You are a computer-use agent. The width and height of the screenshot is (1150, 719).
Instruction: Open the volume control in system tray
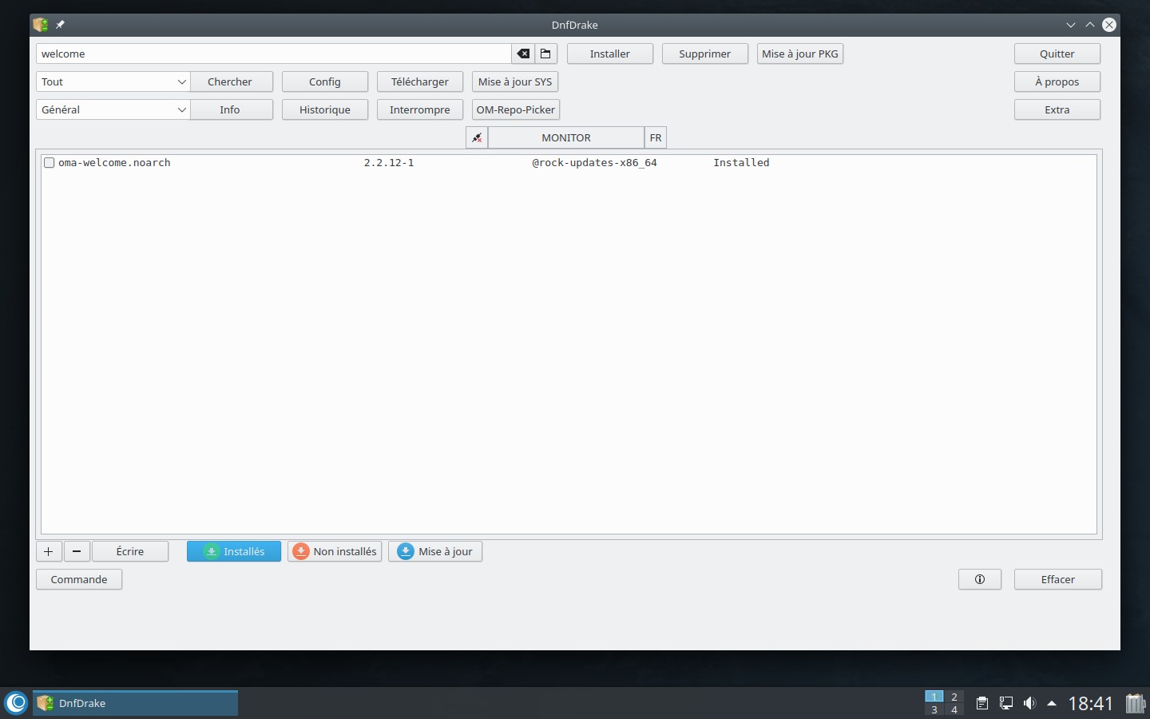(x=1029, y=703)
